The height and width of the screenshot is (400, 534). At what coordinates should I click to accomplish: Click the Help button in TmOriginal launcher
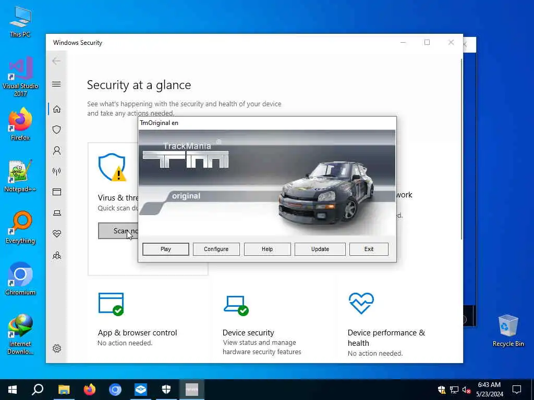(x=268, y=249)
